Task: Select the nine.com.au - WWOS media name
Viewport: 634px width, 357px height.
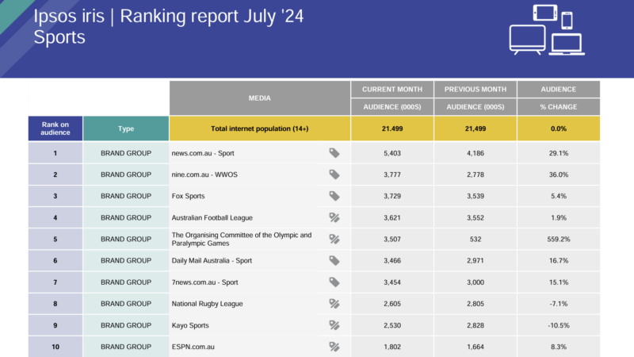Action: coord(204,175)
